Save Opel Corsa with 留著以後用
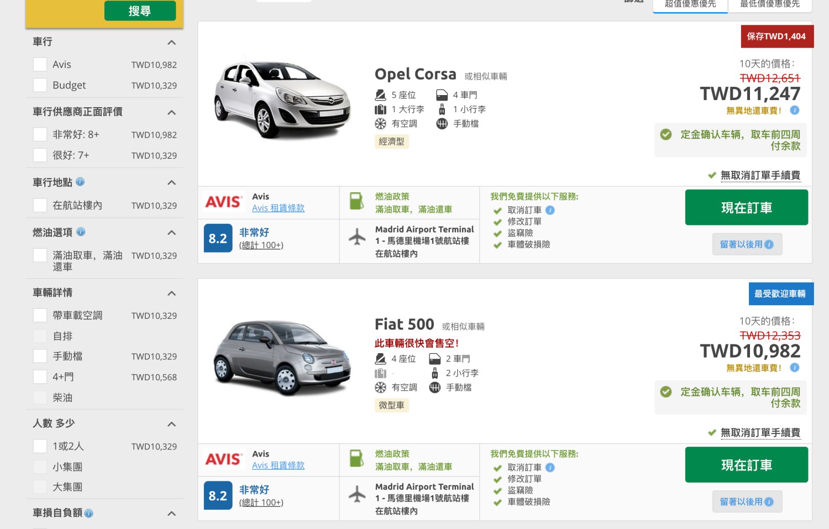This screenshot has height=529, width=829. pos(747,244)
